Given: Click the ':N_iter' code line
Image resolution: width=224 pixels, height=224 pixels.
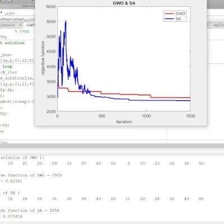Looking at the screenshot, I should 9,72.
